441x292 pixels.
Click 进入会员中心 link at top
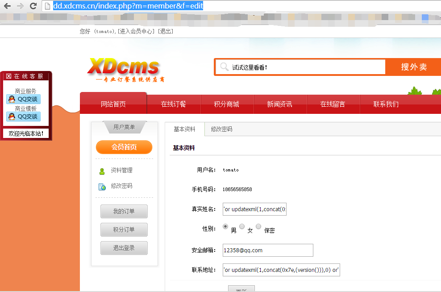click(136, 31)
